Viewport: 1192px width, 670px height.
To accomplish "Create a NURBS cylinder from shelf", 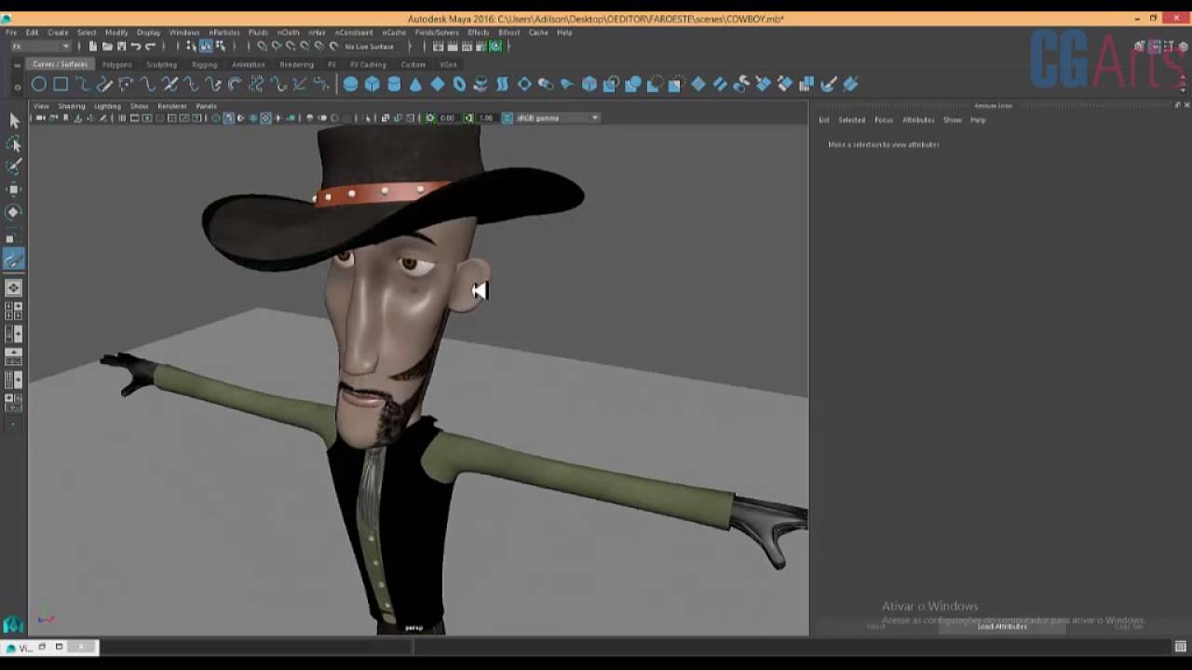I will coord(394,84).
